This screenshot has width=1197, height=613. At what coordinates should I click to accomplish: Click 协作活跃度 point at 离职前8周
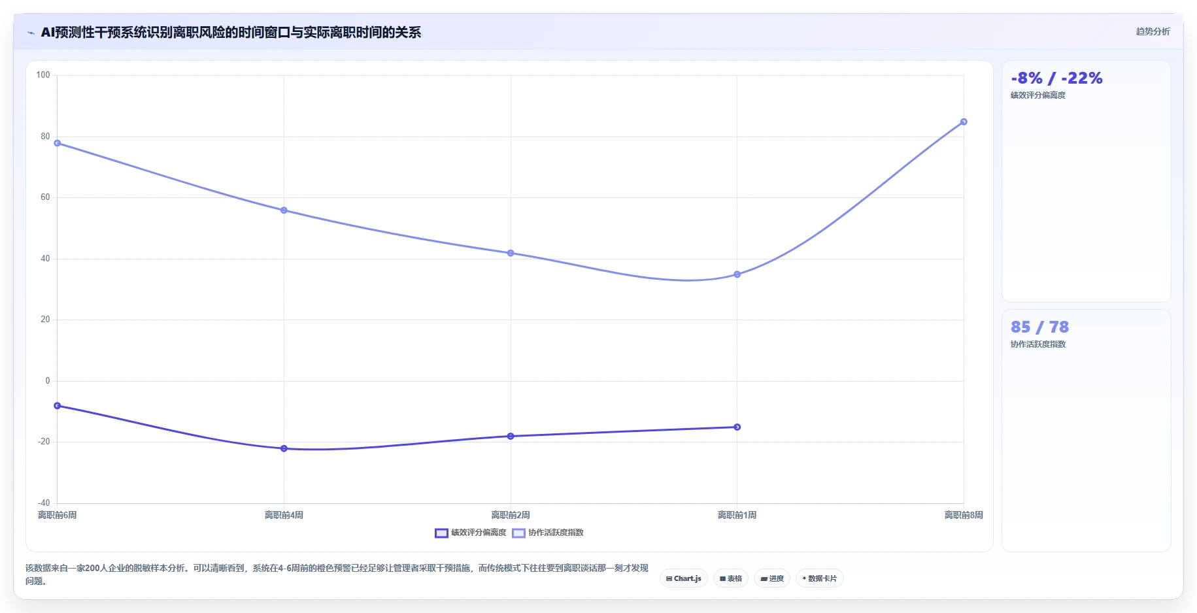[964, 122]
